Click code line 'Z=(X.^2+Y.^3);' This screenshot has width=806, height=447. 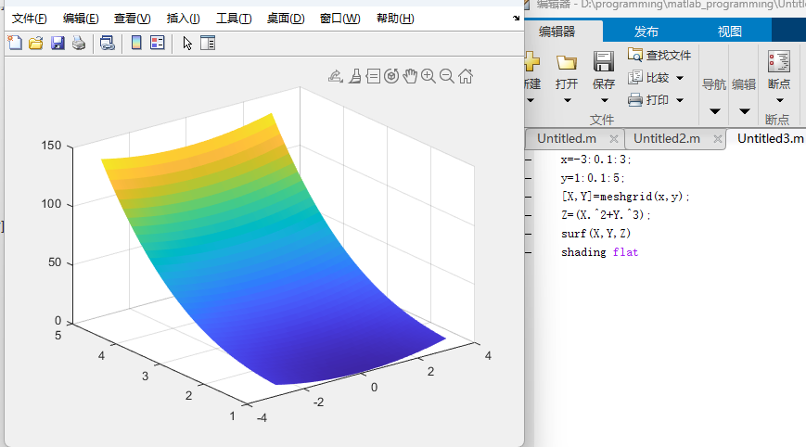[606, 215]
